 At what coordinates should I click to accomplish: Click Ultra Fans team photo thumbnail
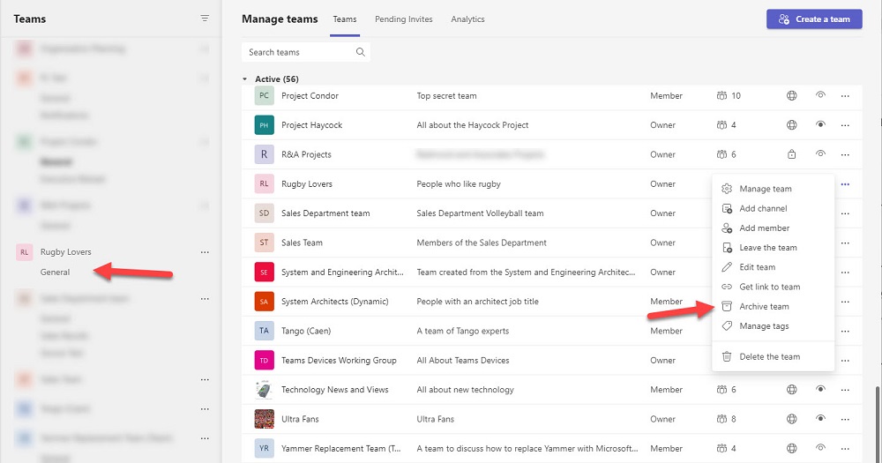tap(265, 419)
